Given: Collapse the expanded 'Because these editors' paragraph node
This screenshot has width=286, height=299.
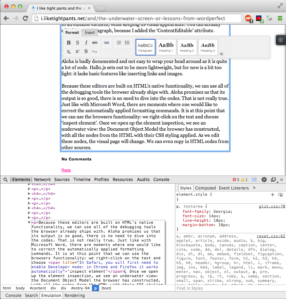Looking at the screenshot, I should (x=29, y=222).
